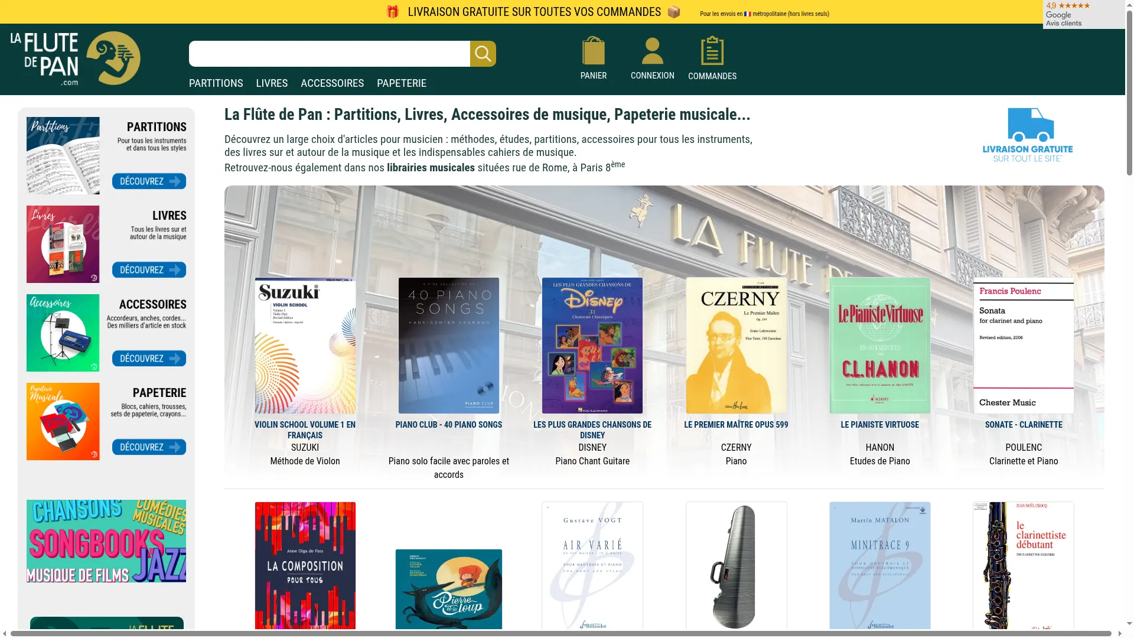
Task: Click SUZUKI author text
Action: [x=305, y=448]
